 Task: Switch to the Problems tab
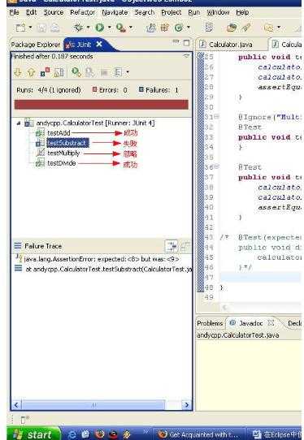[210, 323]
